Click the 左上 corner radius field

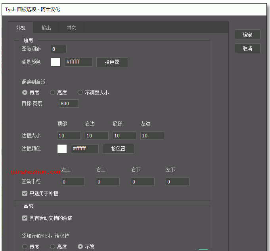tap(73, 182)
